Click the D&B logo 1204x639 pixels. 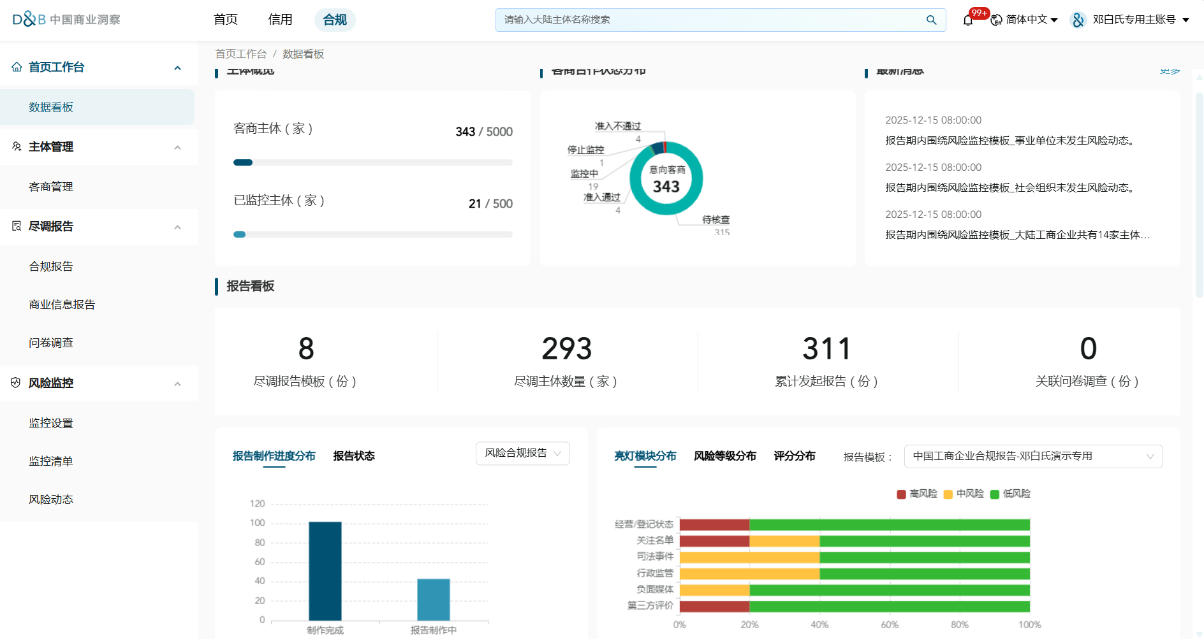(x=29, y=20)
